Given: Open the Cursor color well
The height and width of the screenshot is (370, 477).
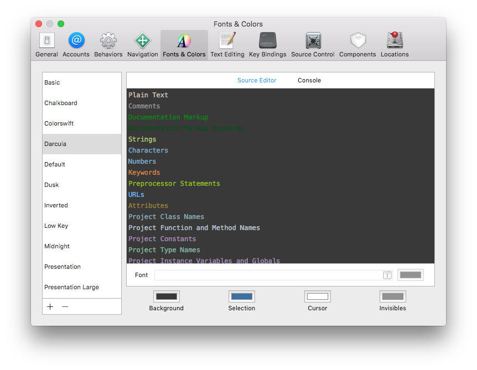Looking at the screenshot, I should coord(317,296).
